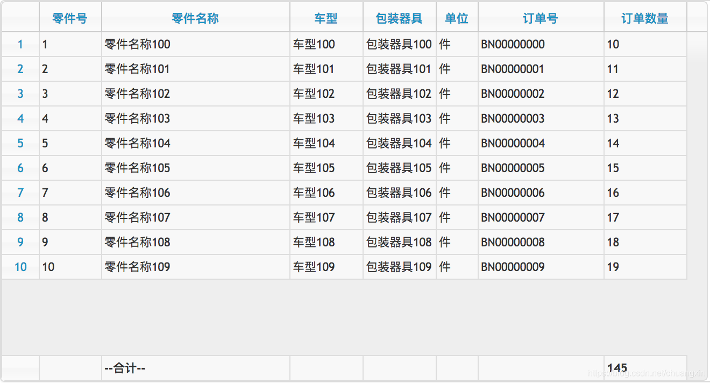Click the order quantity cell 10
The image size is (710, 383).
[645, 44]
